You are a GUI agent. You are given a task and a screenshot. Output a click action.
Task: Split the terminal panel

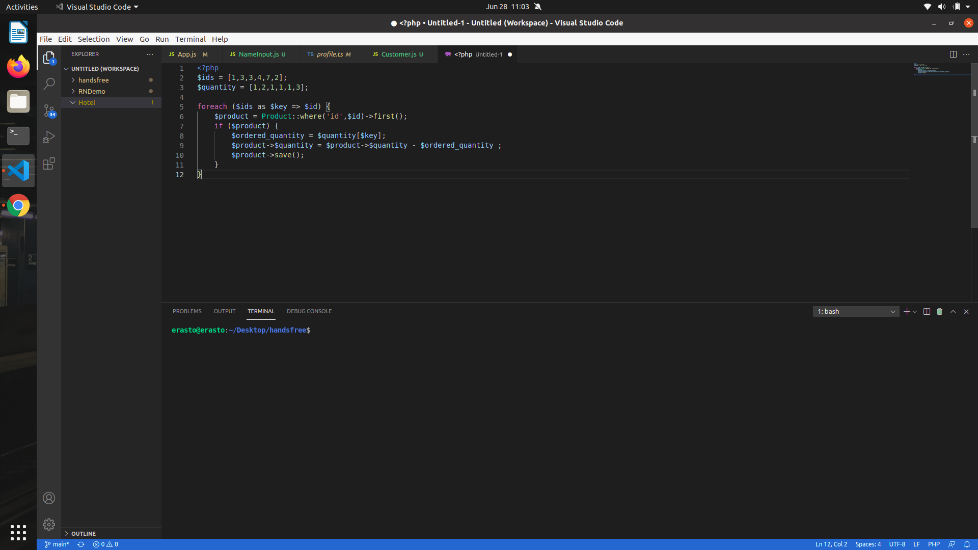pyautogui.click(x=927, y=312)
